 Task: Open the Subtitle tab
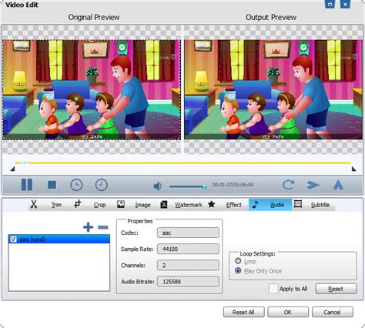tap(320, 205)
